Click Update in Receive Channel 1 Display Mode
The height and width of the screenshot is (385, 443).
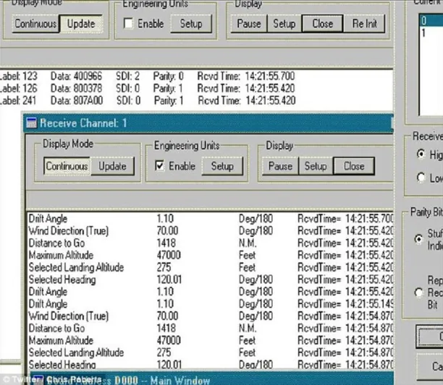coord(112,166)
